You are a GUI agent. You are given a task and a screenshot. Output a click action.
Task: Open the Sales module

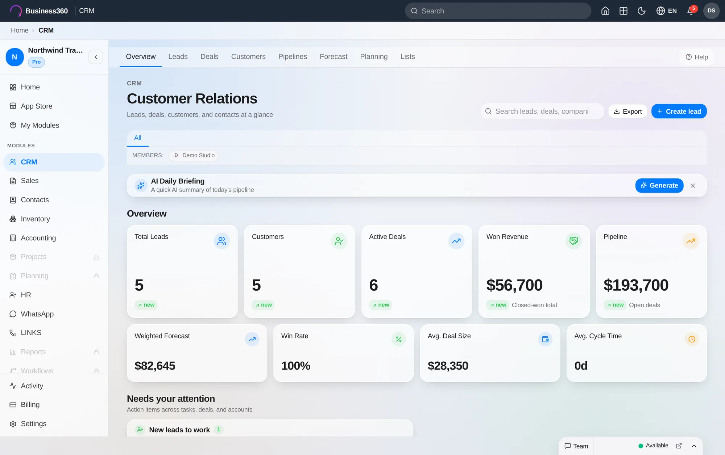coord(54,181)
